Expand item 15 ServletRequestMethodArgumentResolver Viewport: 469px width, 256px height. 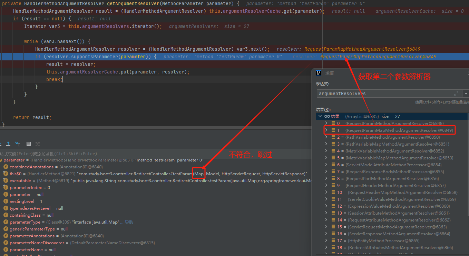coord(326,227)
